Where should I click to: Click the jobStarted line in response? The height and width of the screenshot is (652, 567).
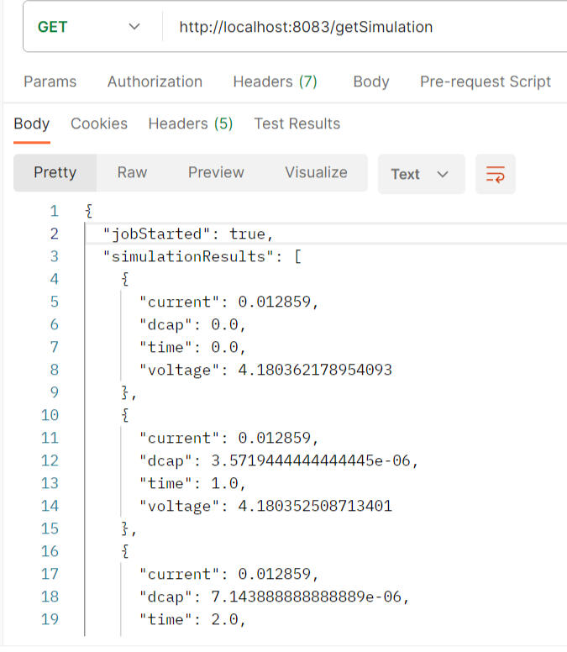point(188,234)
